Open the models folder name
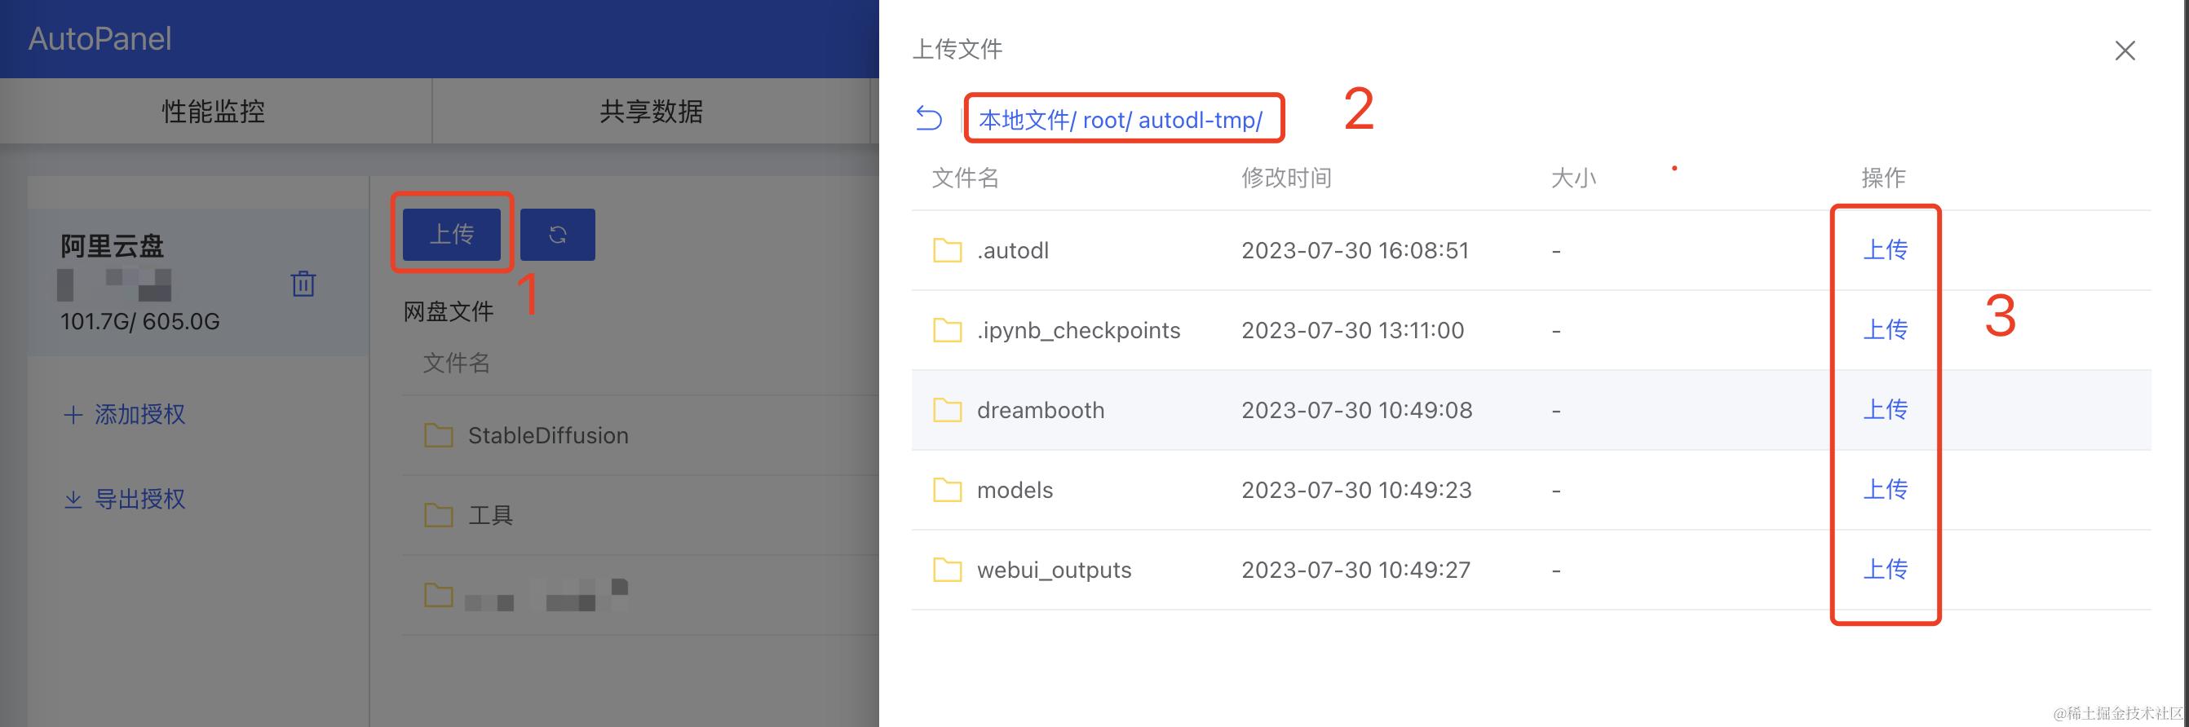The height and width of the screenshot is (727, 2189). [1015, 490]
